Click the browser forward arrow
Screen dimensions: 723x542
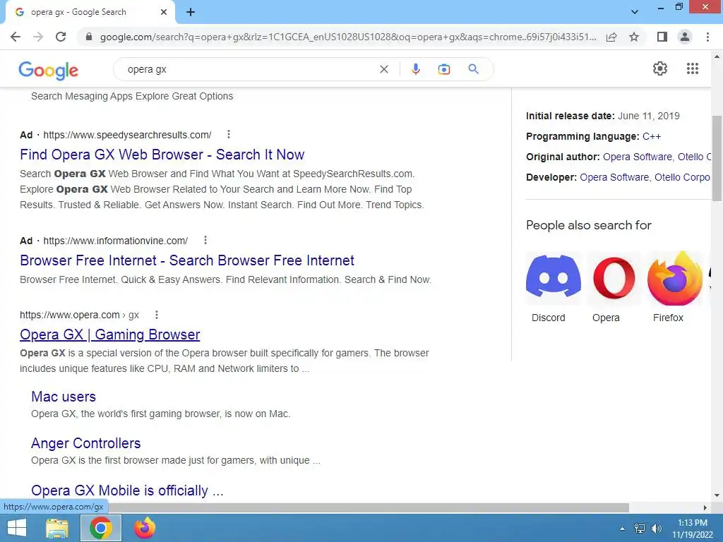coord(38,37)
